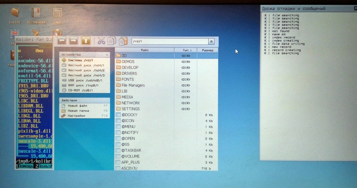This screenshot has width=357, height=188.
Task: Open Настройки settings entry
Action: coord(76,116)
